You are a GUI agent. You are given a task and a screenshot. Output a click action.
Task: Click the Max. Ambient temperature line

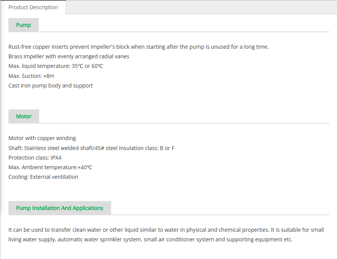pyautogui.click(x=50, y=167)
